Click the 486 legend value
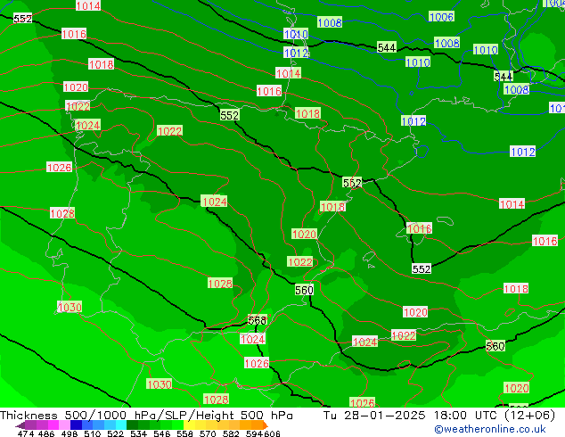Image resolution: width=565 pixels, height=437 pixels. 46,433
